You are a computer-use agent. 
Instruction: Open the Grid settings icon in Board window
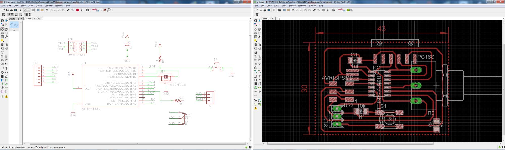257,15
